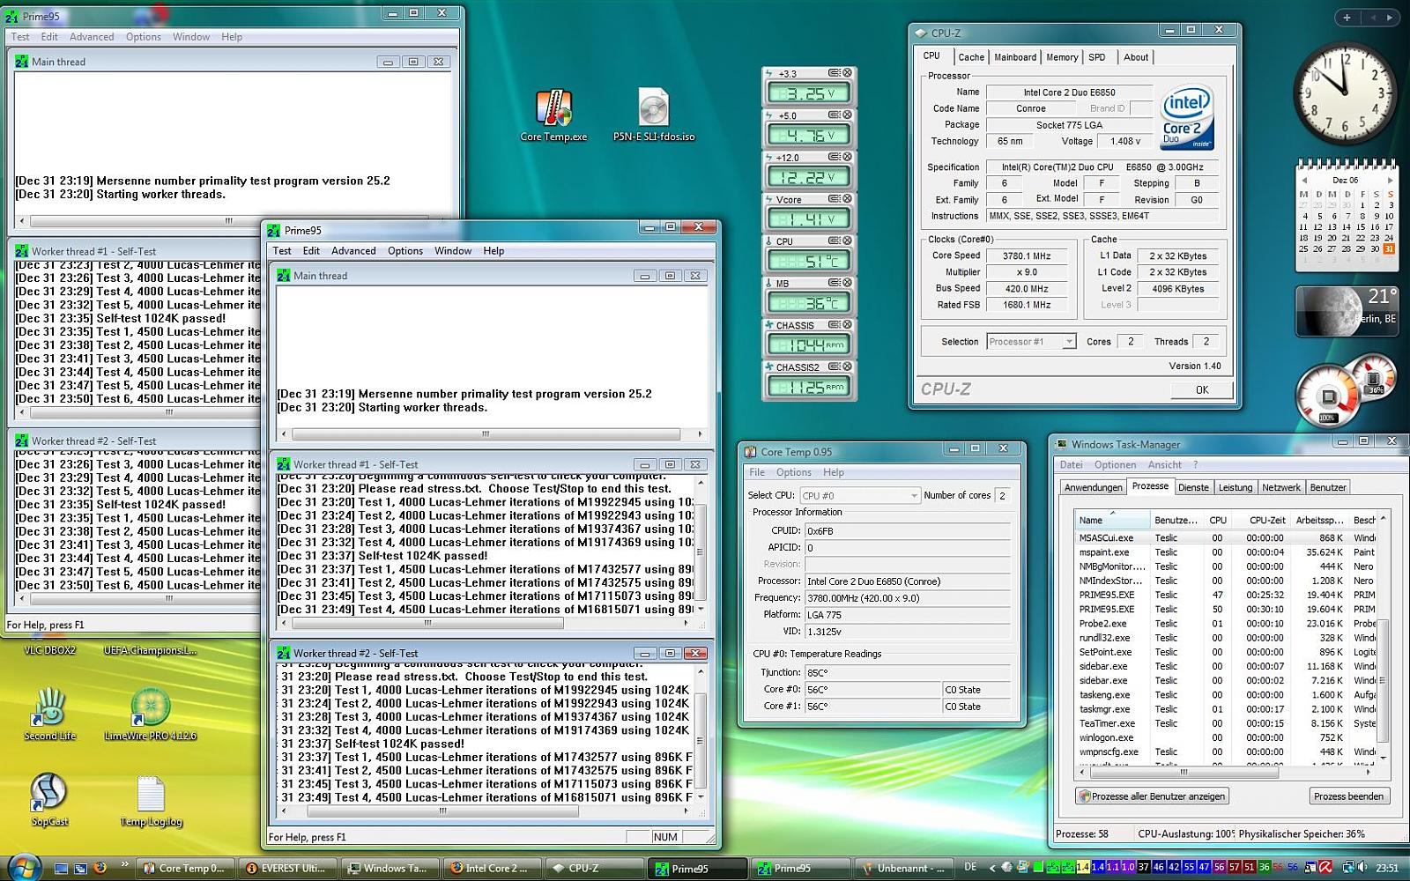Screen dimensions: 1410x881
Task: Open settings of Vcore monitor gadget
Action: tap(834, 199)
